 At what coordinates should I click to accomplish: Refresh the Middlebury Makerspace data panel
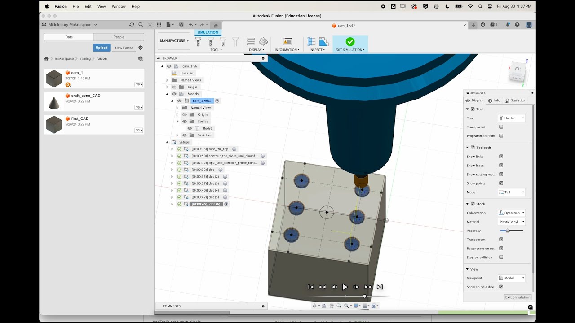[x=132, y=25]
